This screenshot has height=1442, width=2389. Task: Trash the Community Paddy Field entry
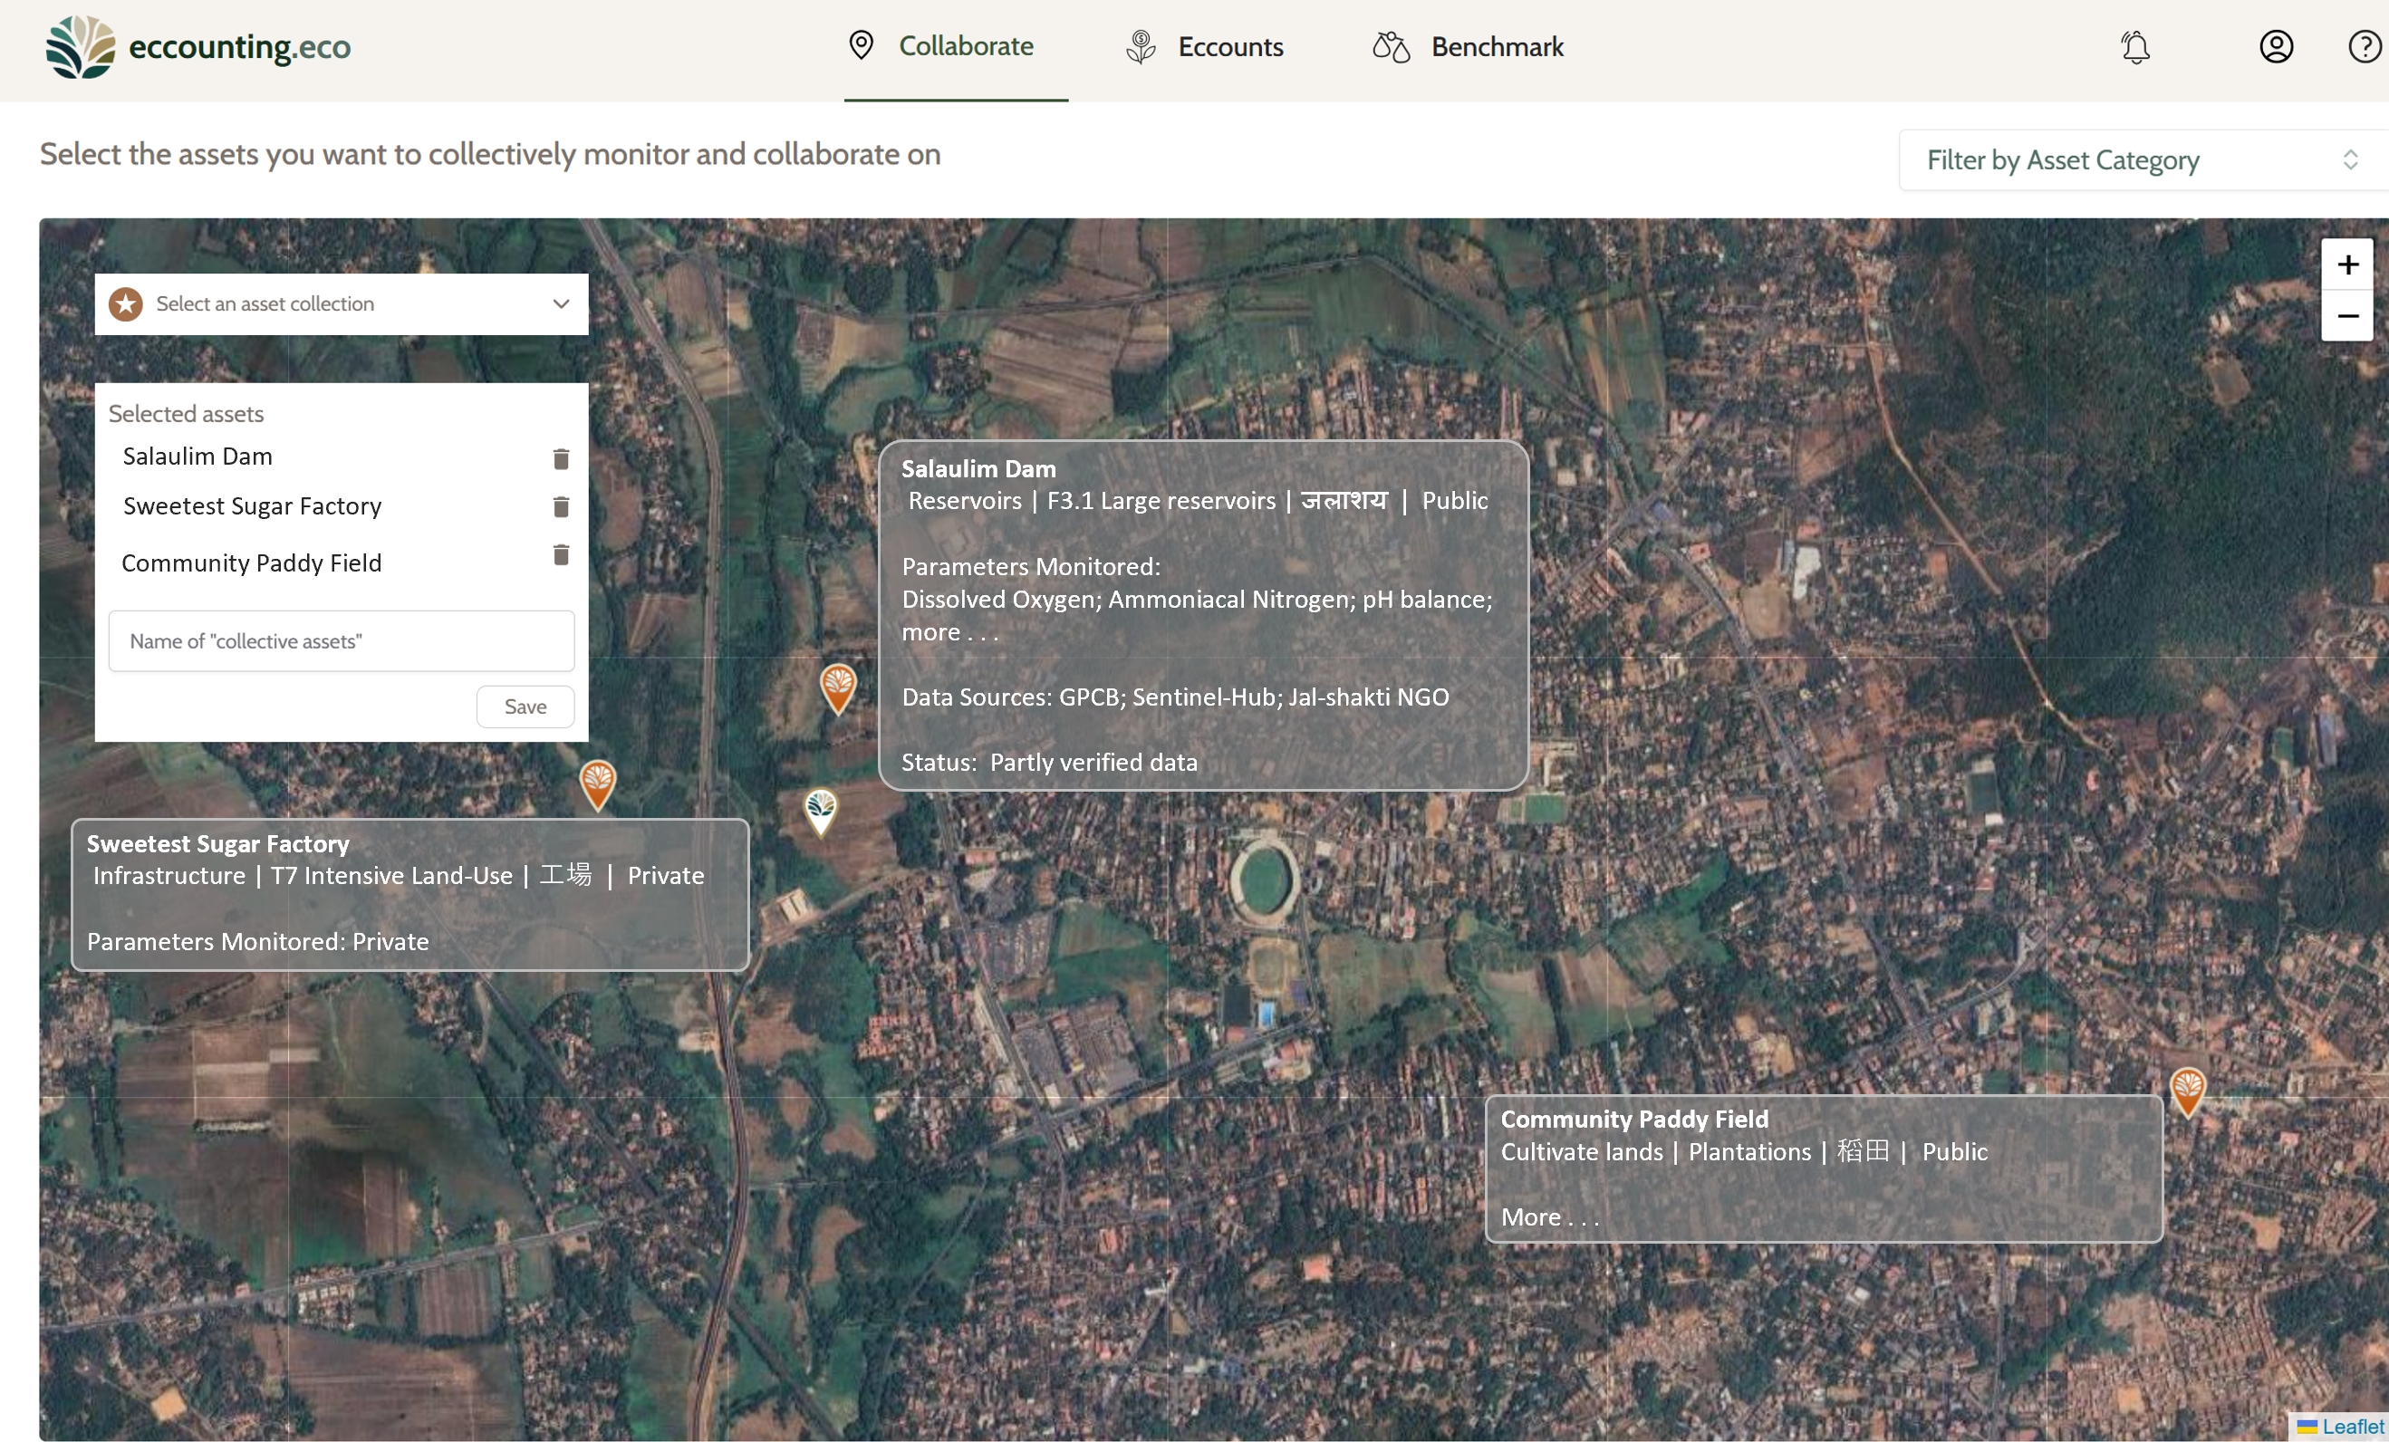click(561, 554)
